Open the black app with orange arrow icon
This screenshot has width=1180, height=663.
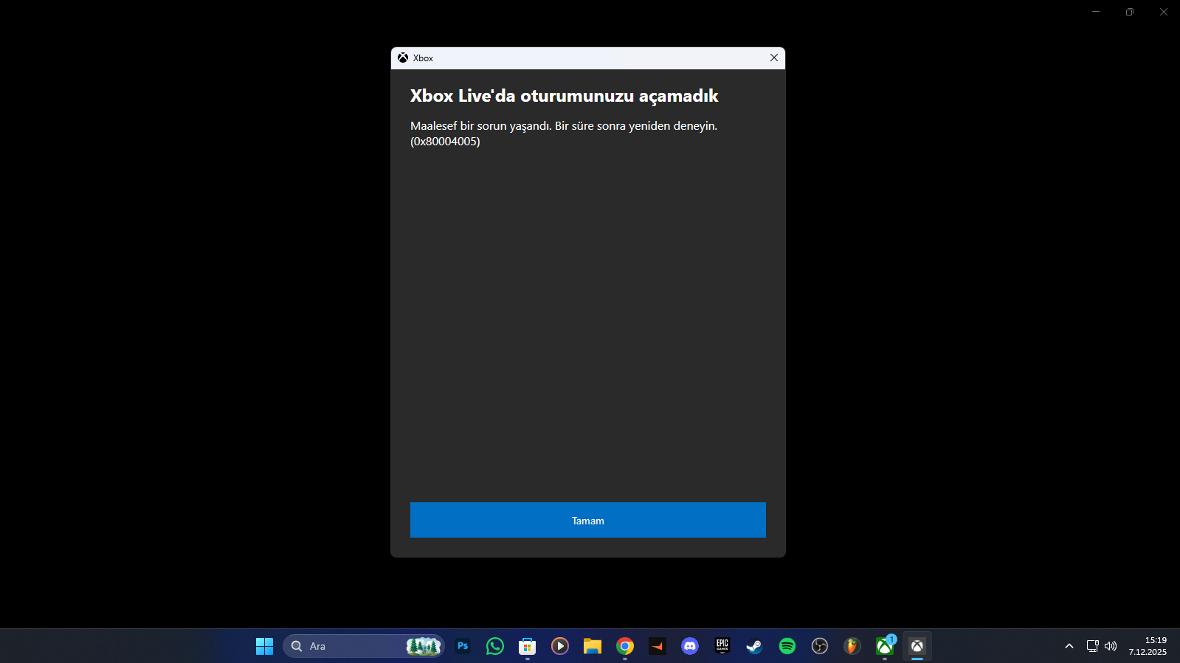point(658,646)
